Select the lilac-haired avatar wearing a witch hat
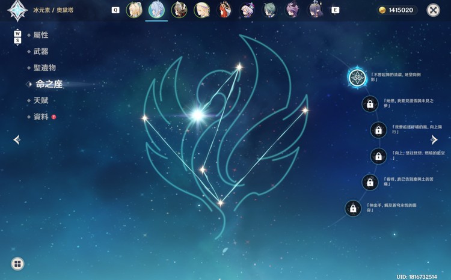The width and height of the screenshot is (451, 280). pyautogui.click(x=247, y=10)
